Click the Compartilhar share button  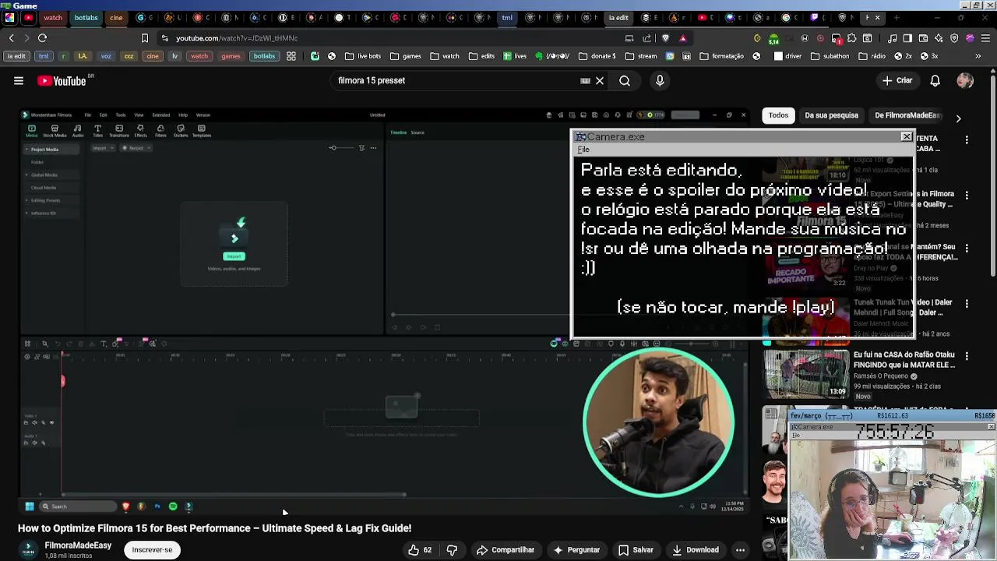coord(506,550)
